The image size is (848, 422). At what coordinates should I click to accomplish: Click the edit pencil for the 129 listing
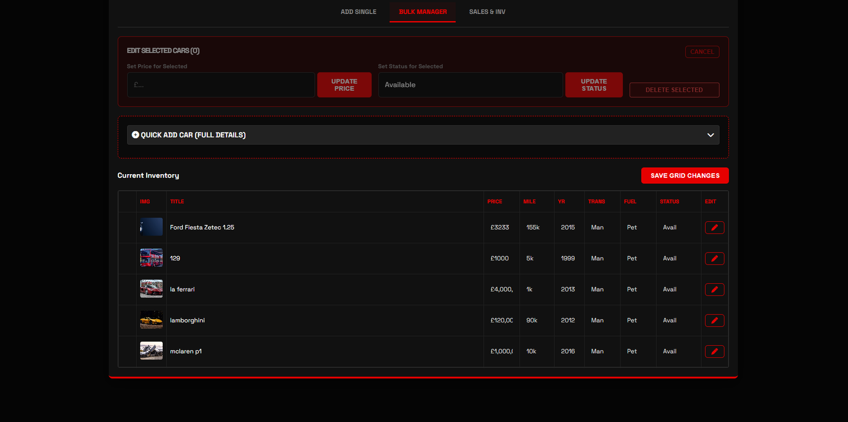[714, 258]
